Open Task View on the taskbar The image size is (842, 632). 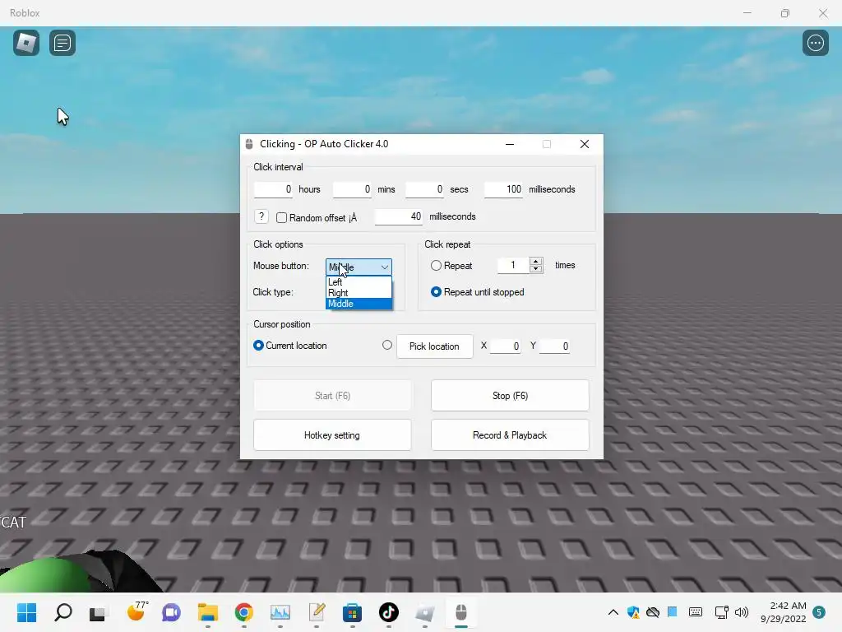pos(97,613)
